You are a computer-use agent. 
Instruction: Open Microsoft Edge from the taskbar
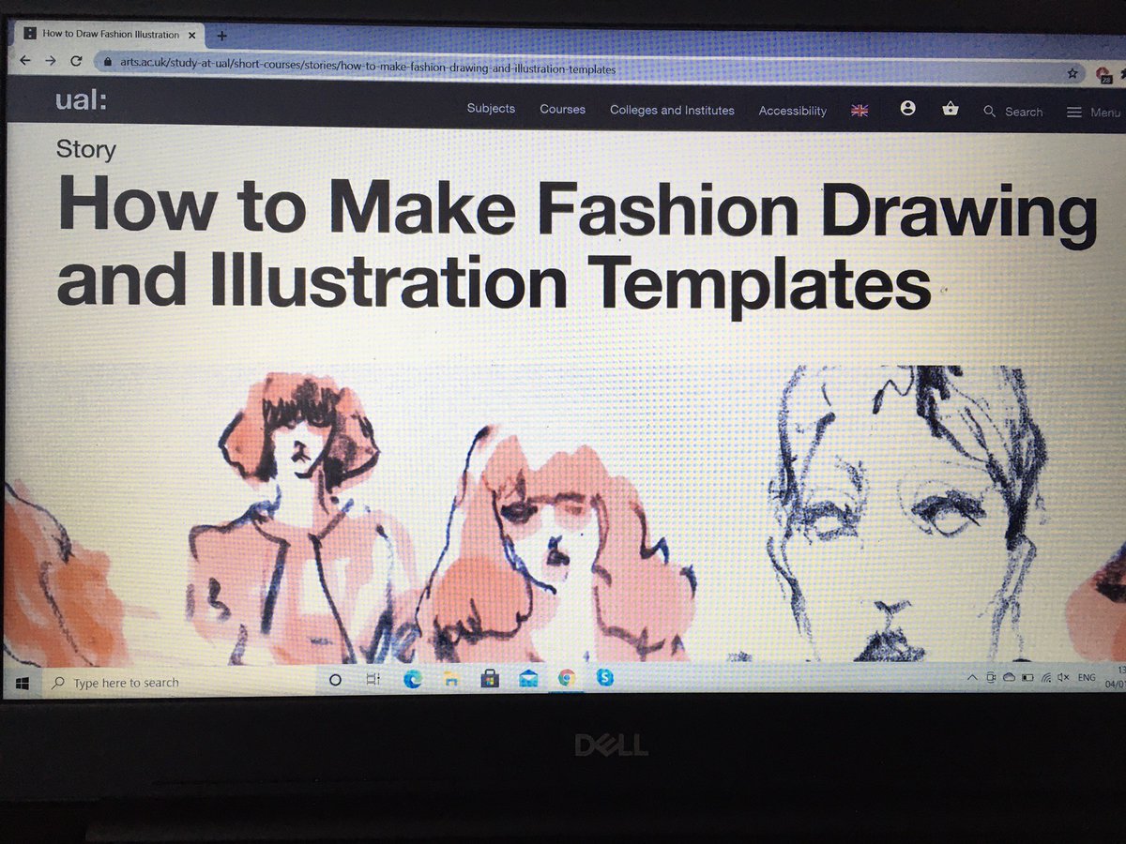click(x=410, y=678)
